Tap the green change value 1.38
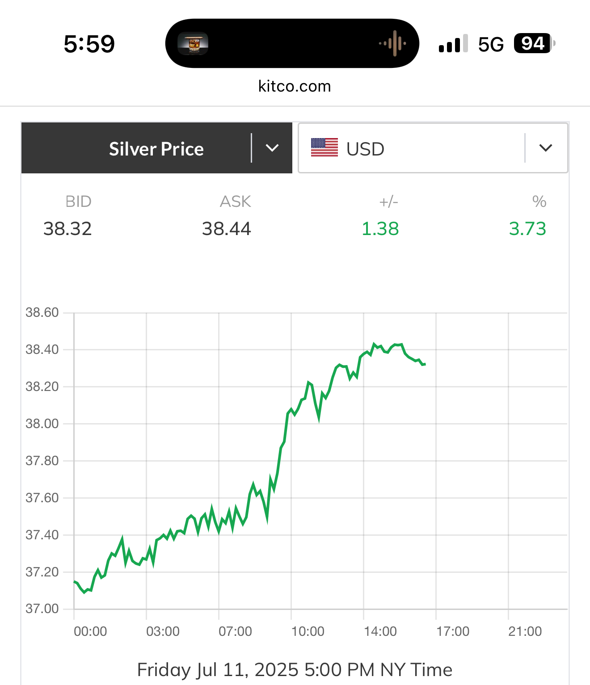This screenshot has height=685, width=590. (x=380, y=229)
